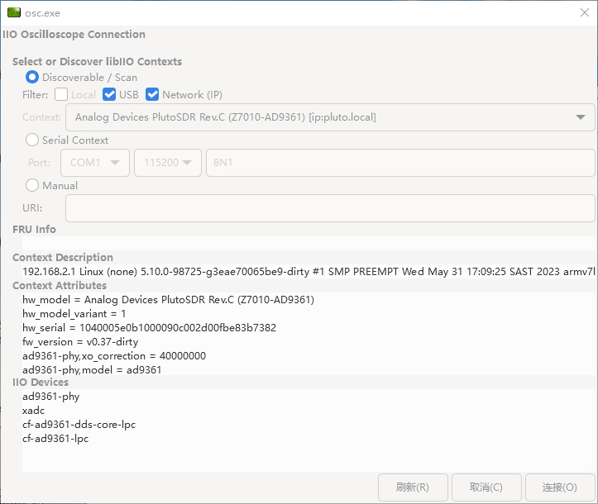Click the 连接(O) connect button

point(560,487)
